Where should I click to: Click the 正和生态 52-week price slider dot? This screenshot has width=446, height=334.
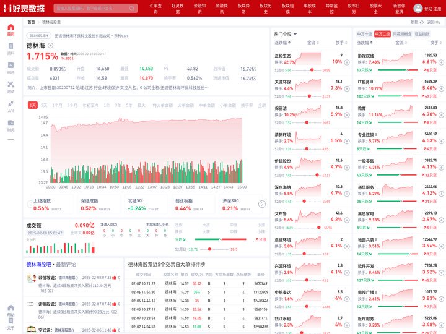pos(312,70)
